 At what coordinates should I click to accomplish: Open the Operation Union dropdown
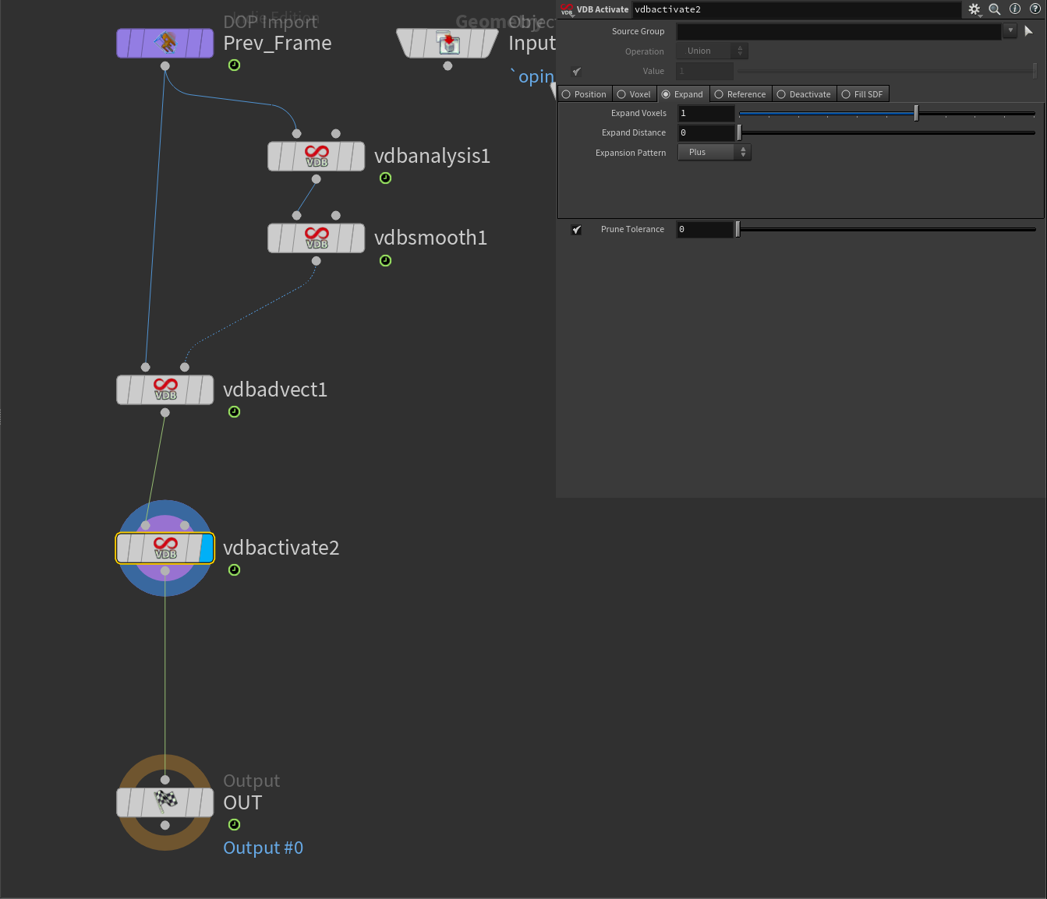713,51
